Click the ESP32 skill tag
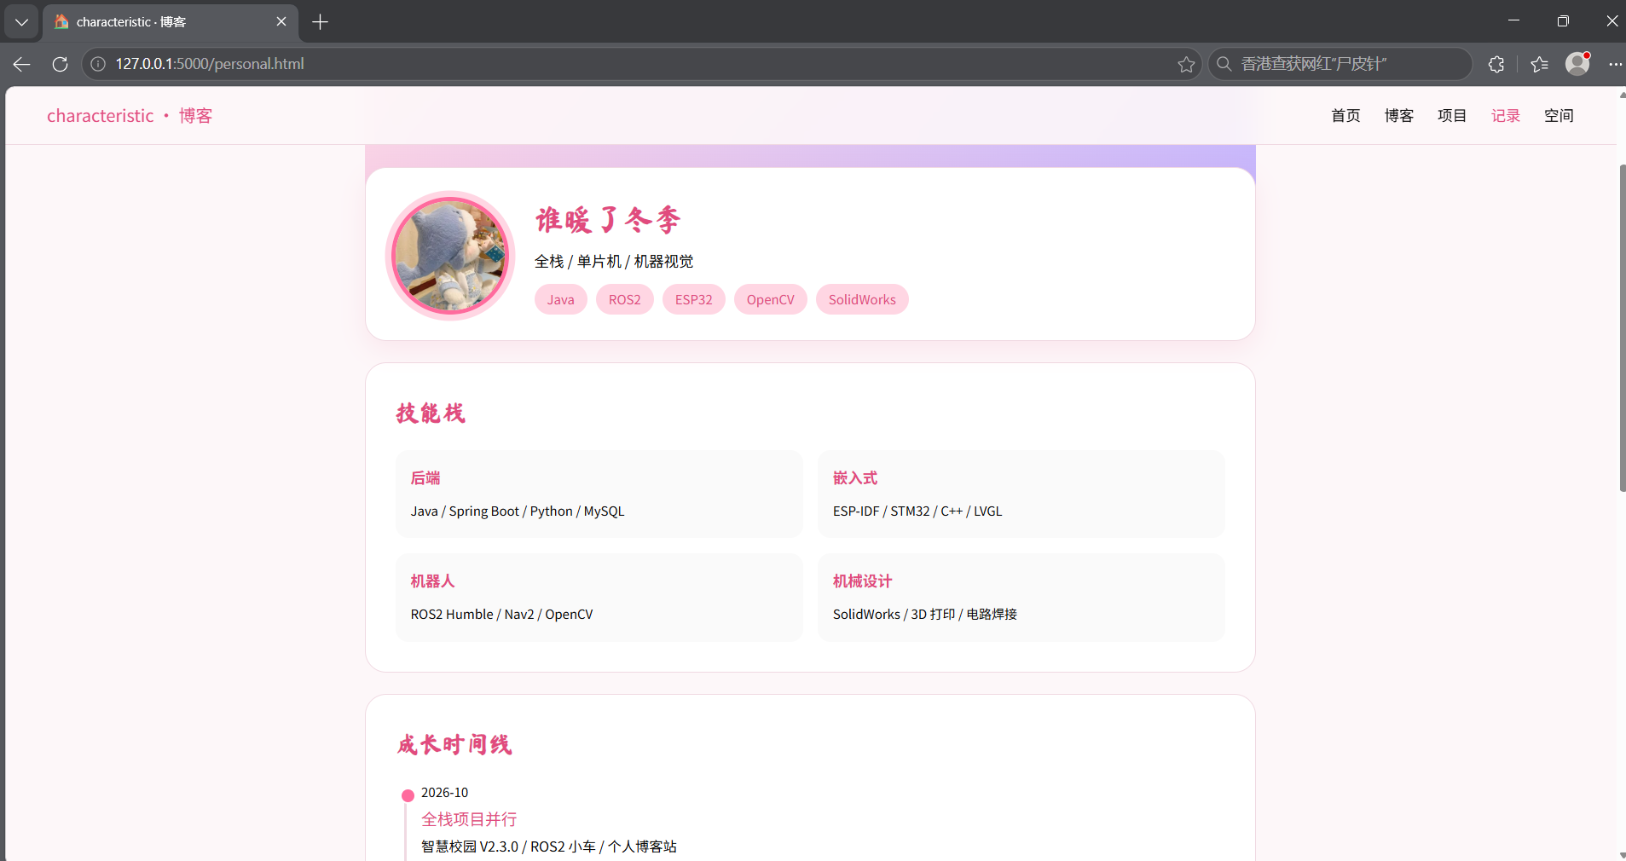The width and height of the screenshot is (1626, 861). (694, 299)
